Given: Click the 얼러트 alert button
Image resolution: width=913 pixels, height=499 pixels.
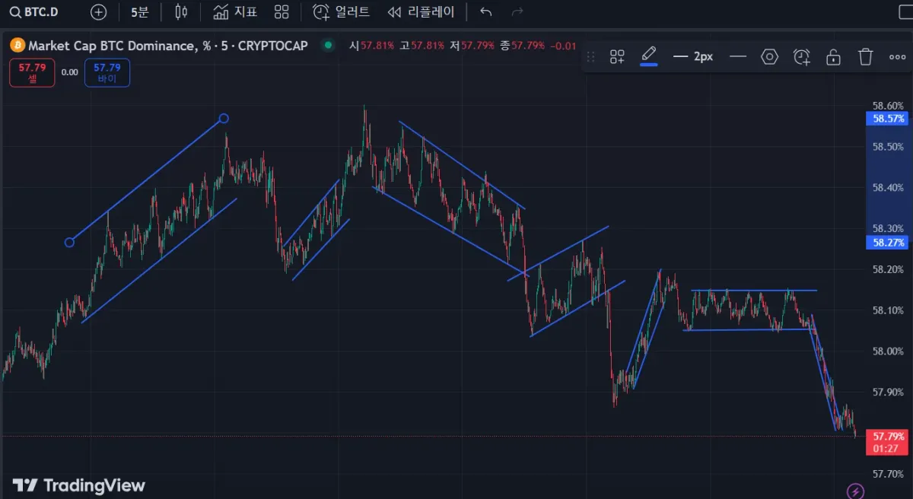Looking at the screenshot, I should pos(342,12).
